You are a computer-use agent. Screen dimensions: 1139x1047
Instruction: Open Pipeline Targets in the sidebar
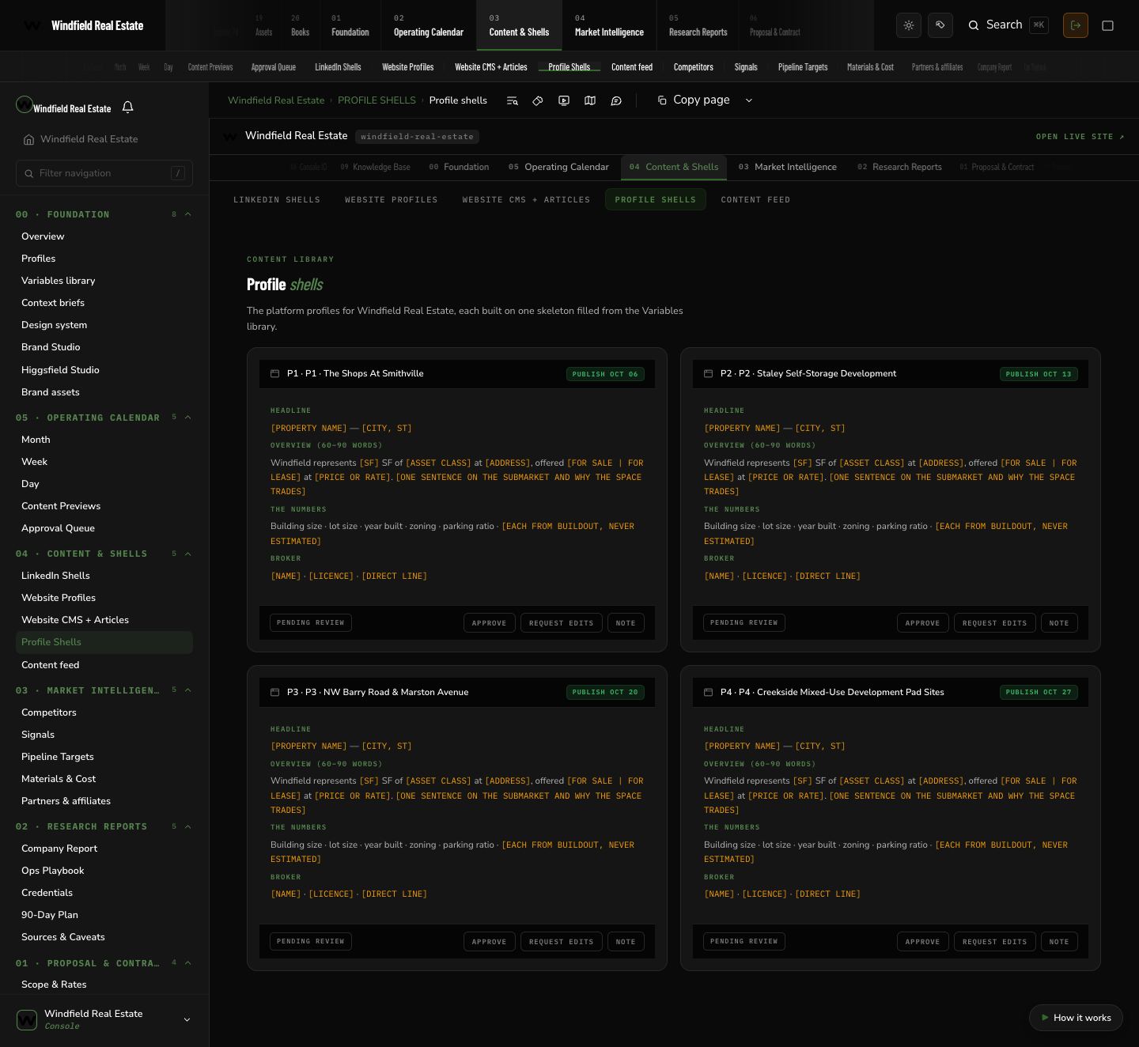tap(58, 757)
